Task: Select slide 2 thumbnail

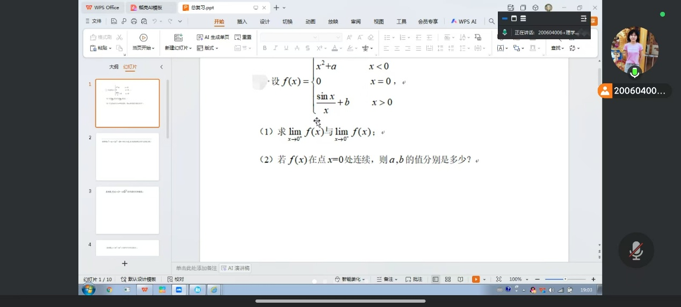Action: [127, 156]
